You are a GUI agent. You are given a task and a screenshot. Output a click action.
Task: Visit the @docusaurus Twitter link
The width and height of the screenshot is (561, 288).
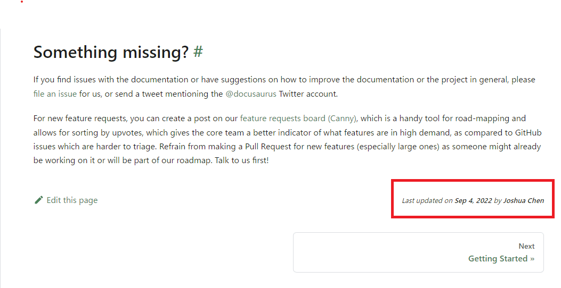click(x=251, y=94)
